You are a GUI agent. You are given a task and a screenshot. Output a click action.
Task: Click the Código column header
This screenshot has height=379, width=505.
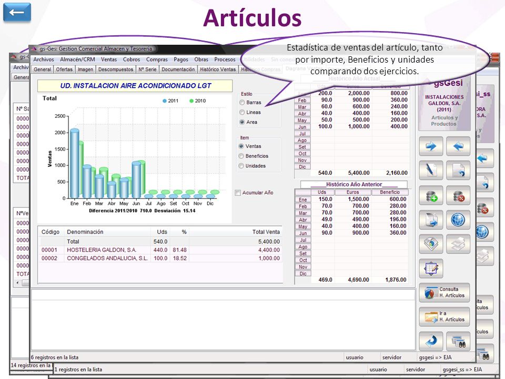(x=50, y=232)
